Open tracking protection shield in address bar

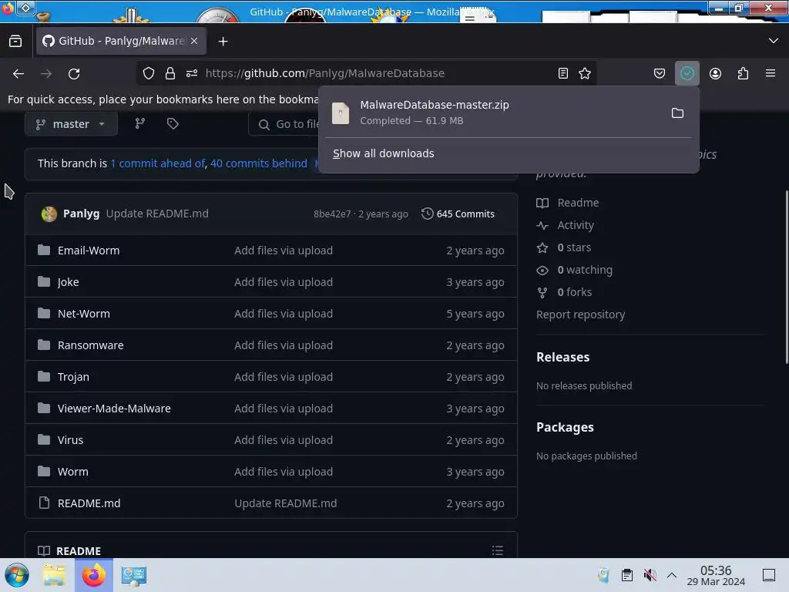(149, 73)
